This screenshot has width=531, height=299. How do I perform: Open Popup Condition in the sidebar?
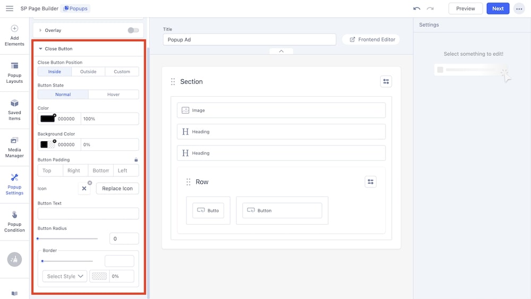coord(14,221)
